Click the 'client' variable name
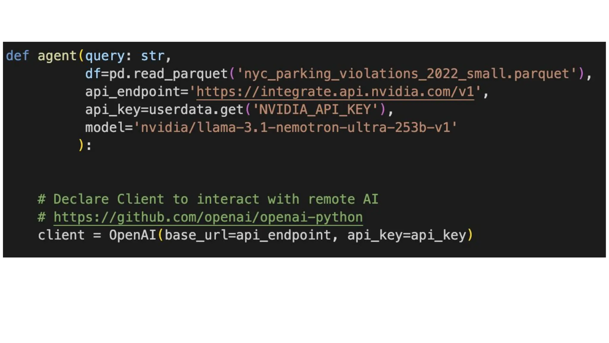Screen dimensions: 609x343 tap(61, 235)
